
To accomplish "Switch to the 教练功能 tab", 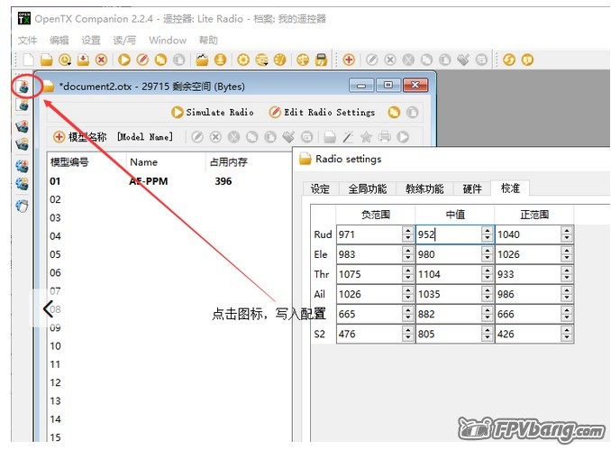I will pyautogui.click(x=424, y=188).
